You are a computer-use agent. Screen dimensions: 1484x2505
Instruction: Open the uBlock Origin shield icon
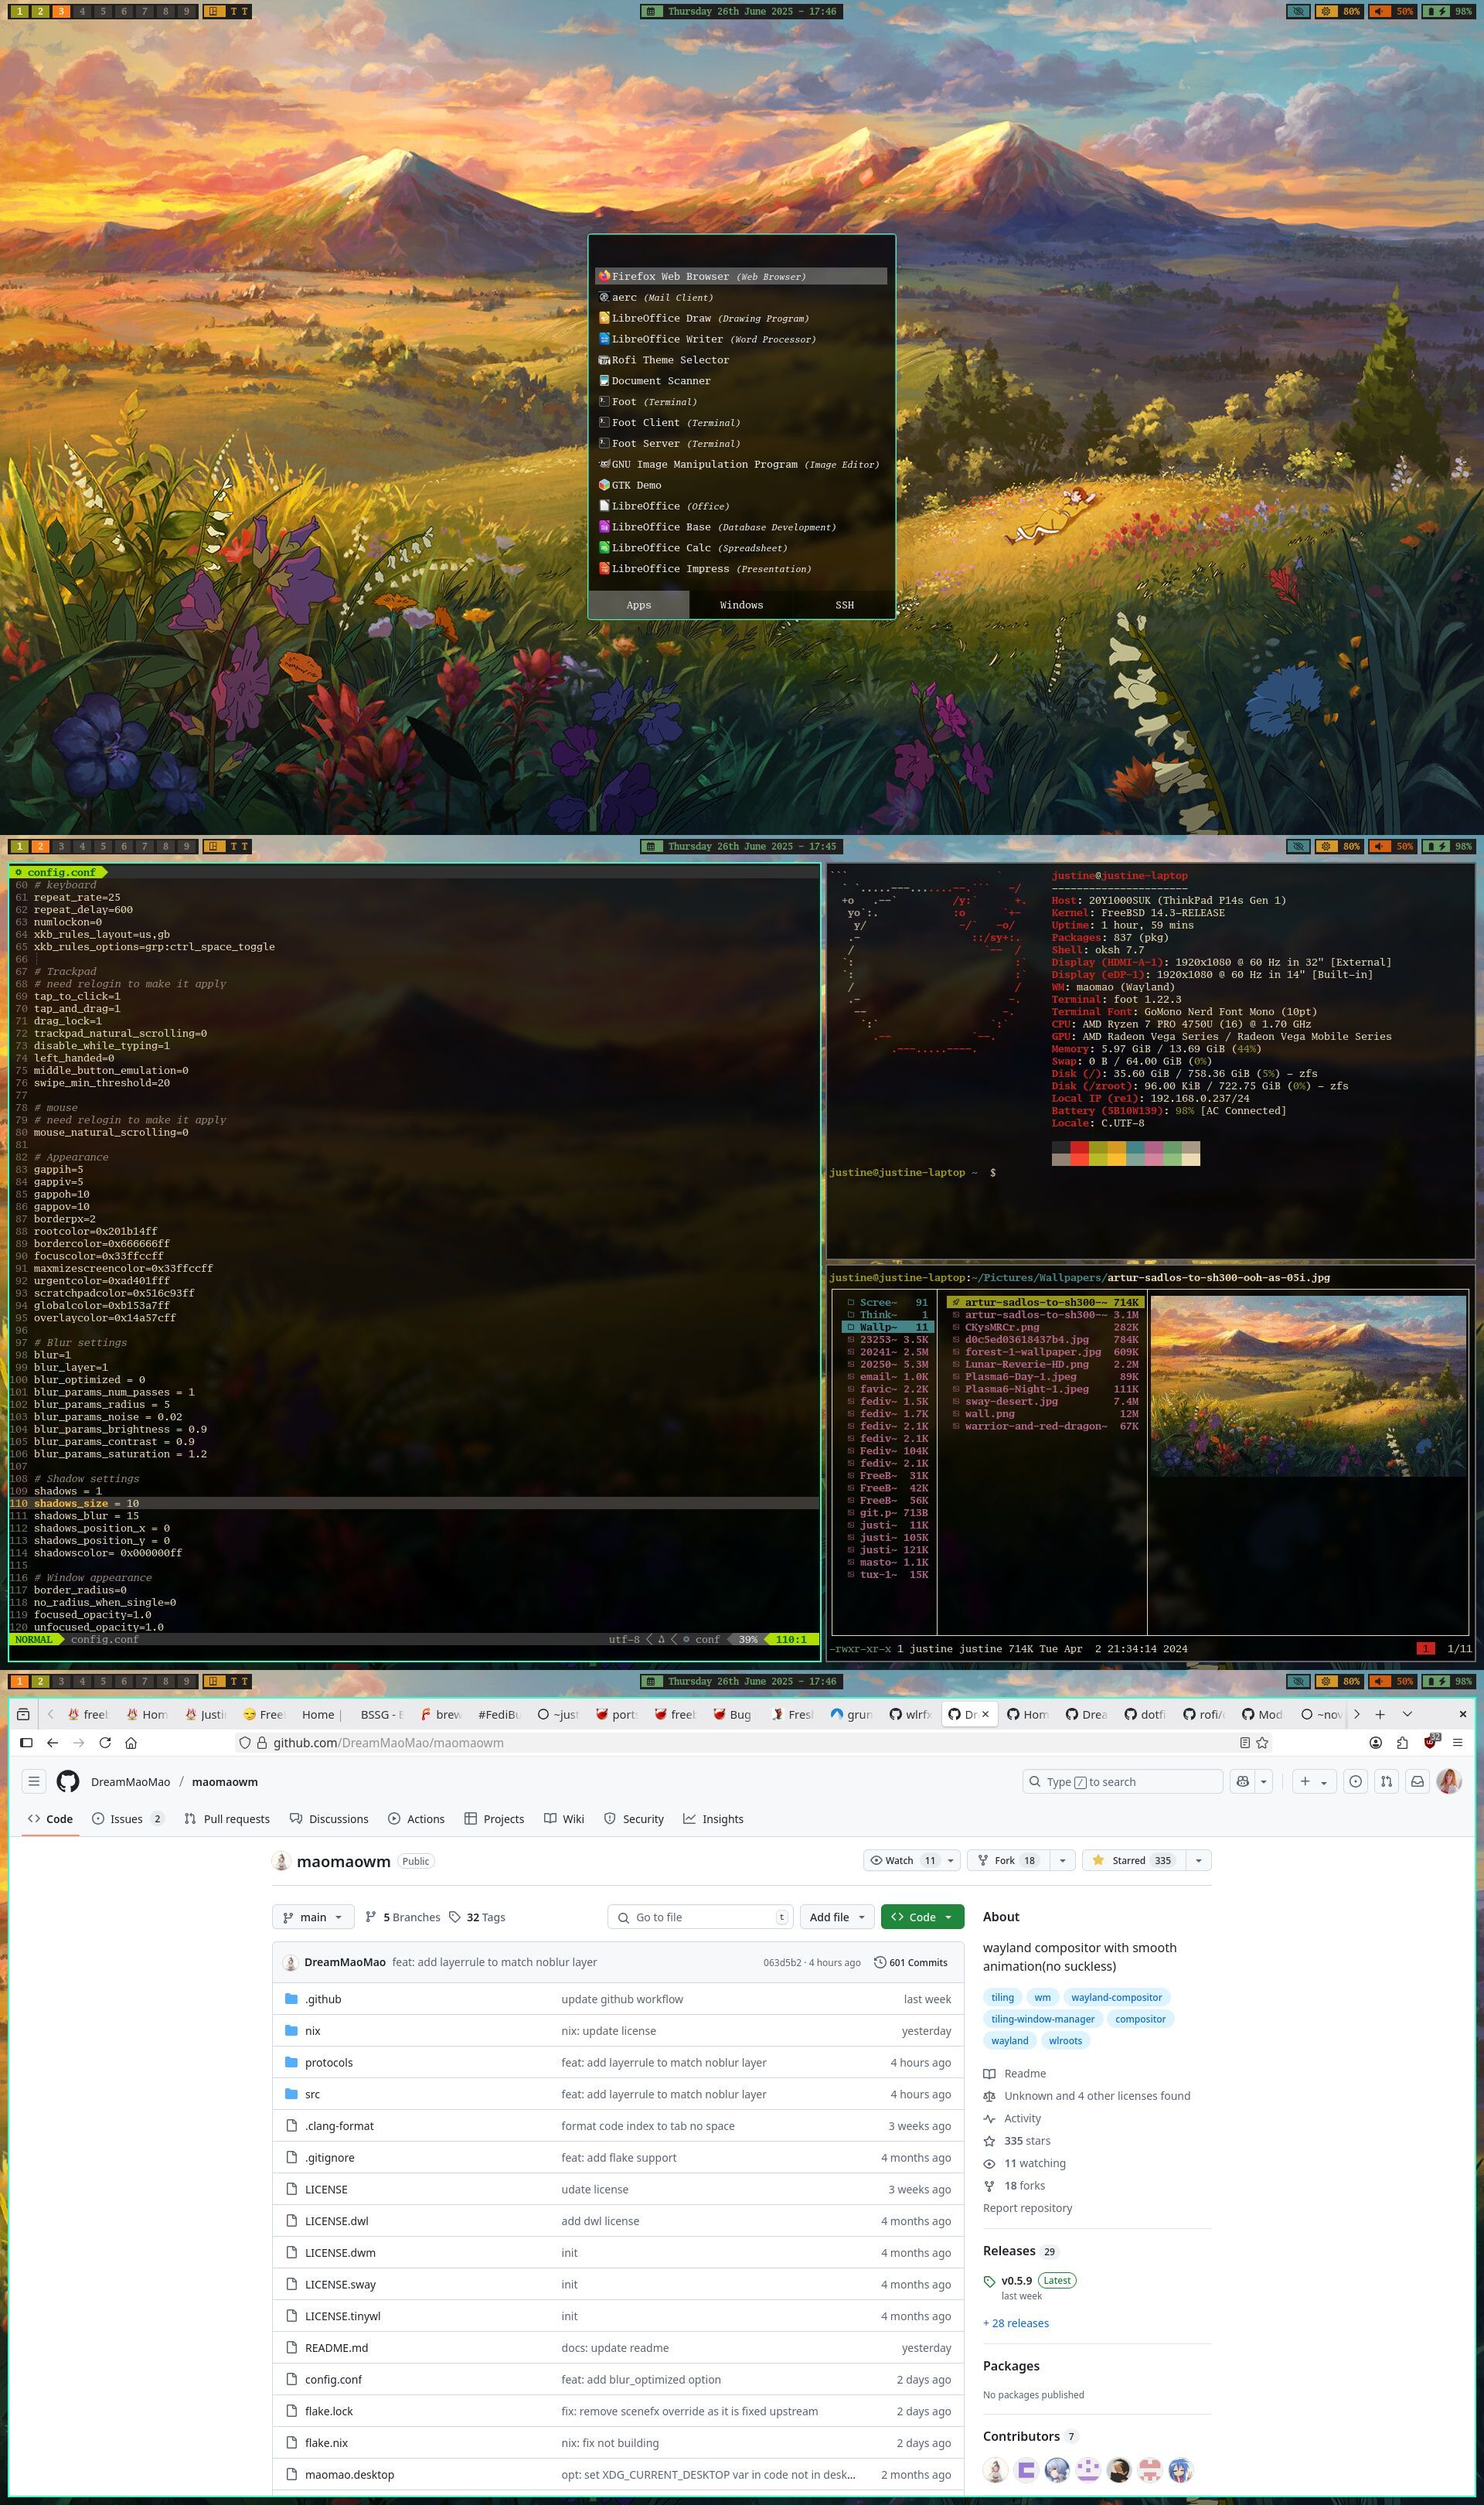point(1430,1743)
